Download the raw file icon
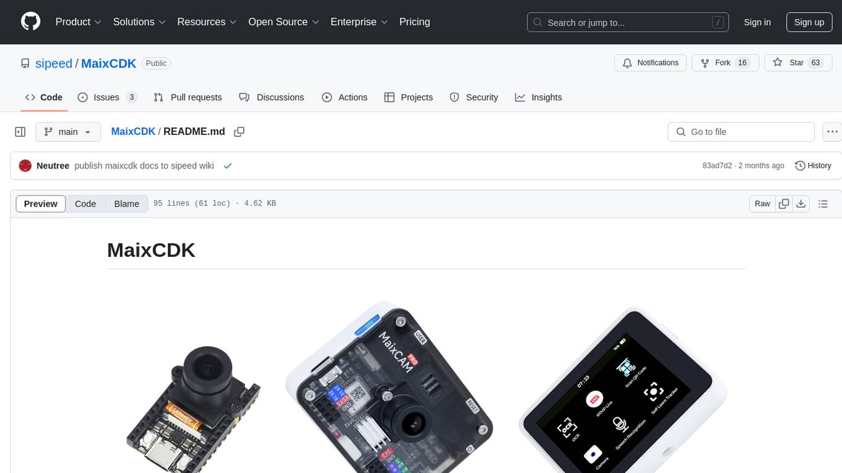Screen dimensions: 842x473 [x=801, y=204]
